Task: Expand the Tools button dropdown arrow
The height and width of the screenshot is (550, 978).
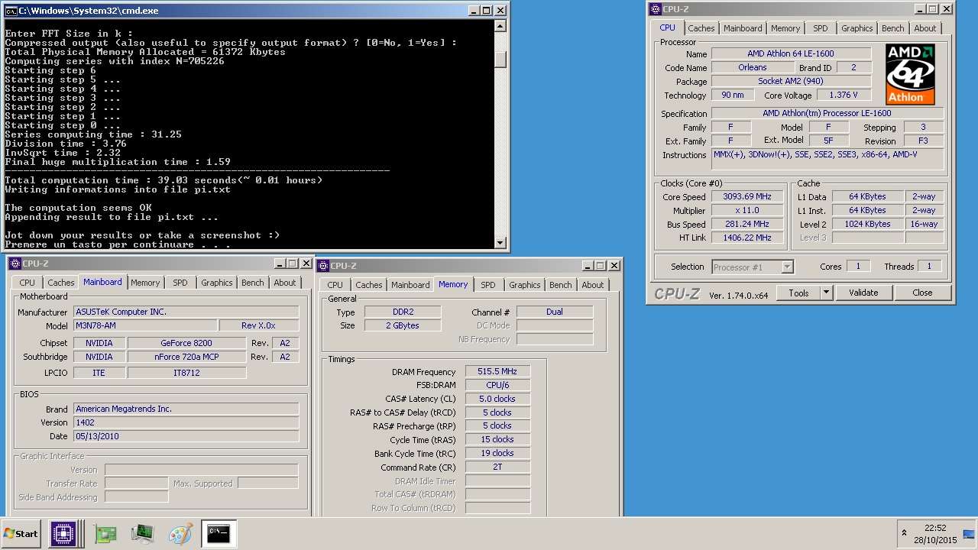Action: 826,293
